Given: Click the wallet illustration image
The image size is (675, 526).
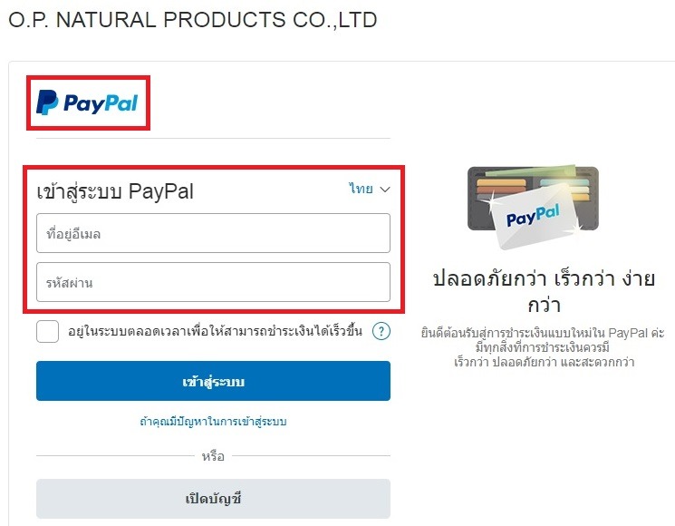Looking at the screenshot, I should pyautogui.click(x=533, y=207).
